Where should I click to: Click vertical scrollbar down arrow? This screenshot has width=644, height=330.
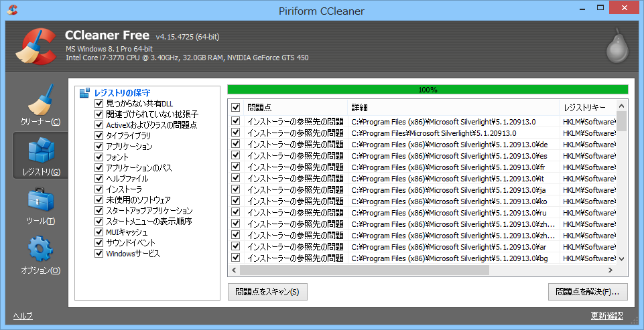(621, 258)
